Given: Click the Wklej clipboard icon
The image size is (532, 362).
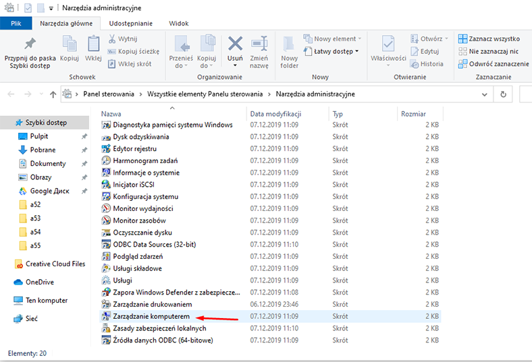Looking at the screenshot, I should click(93, 44).
